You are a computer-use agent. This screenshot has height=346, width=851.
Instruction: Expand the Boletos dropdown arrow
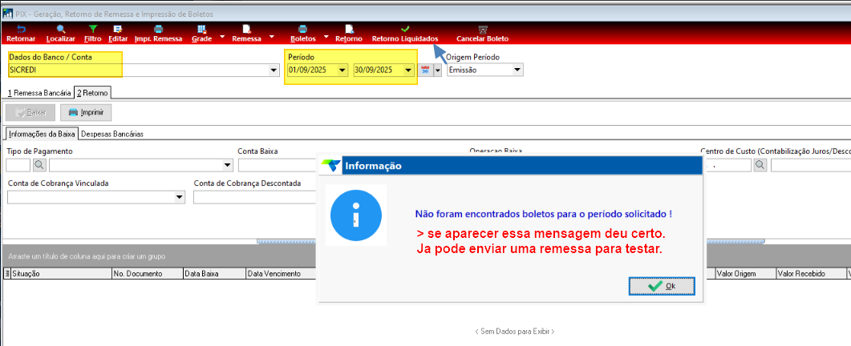(326, 37)
